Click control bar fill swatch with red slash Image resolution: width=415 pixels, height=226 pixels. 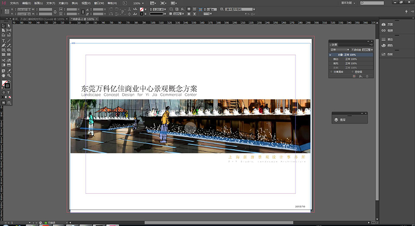pyautogui.click(x=142, y=10)
